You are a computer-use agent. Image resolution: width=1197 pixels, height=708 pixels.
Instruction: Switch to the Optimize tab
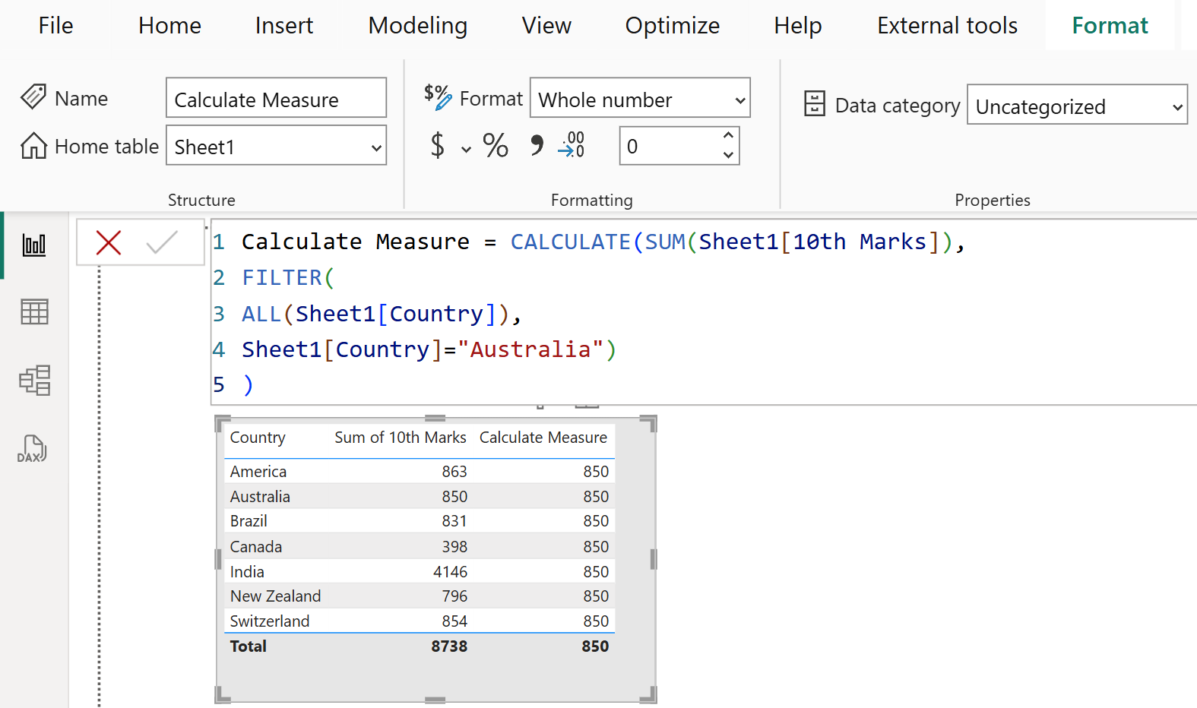pos(672,26)
